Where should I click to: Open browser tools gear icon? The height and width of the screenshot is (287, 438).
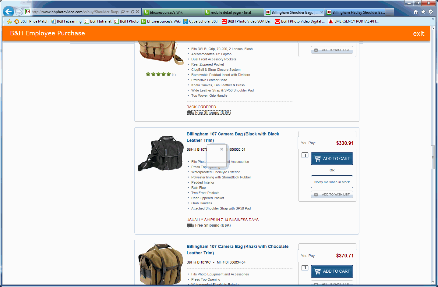point(431,12)
